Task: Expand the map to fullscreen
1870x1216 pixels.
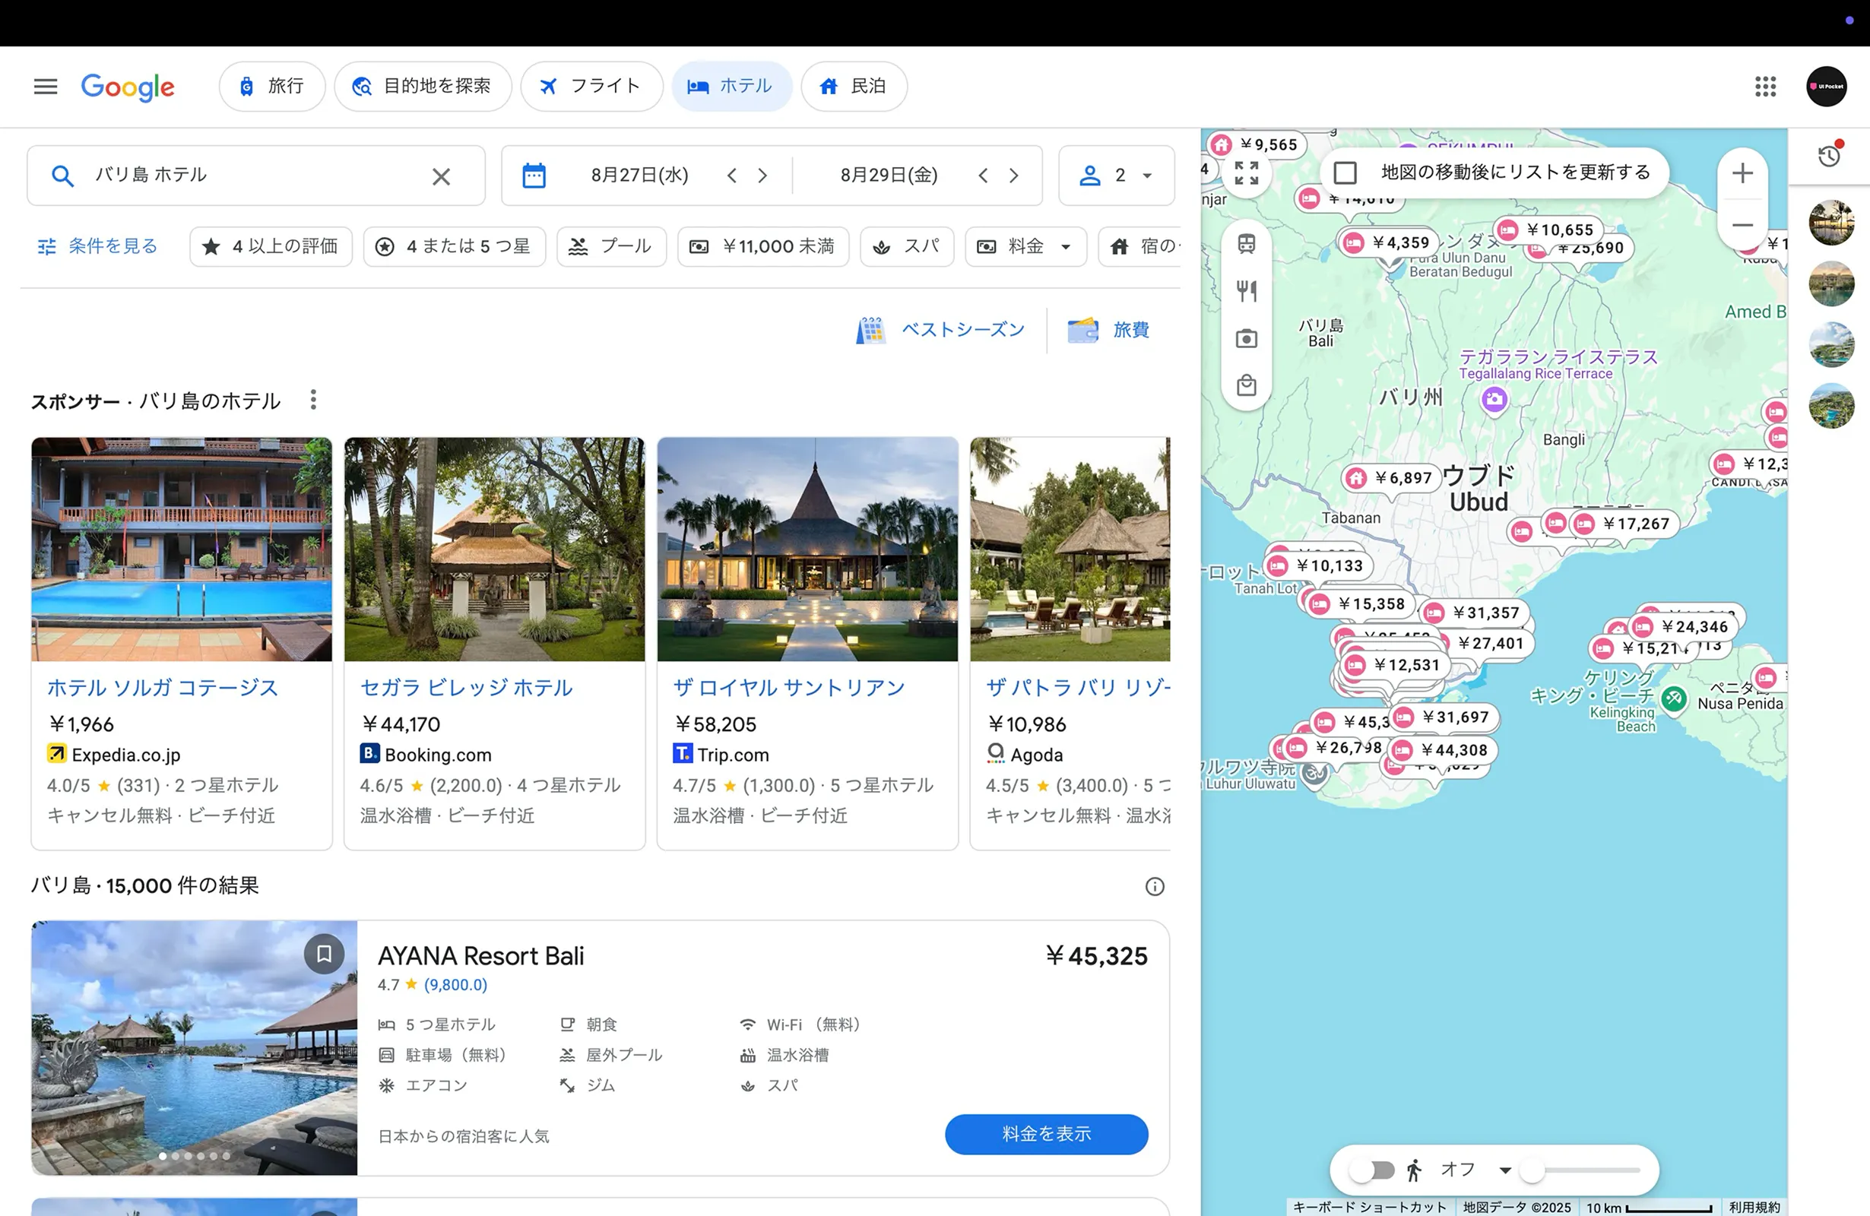Action: pos(1246,173)
